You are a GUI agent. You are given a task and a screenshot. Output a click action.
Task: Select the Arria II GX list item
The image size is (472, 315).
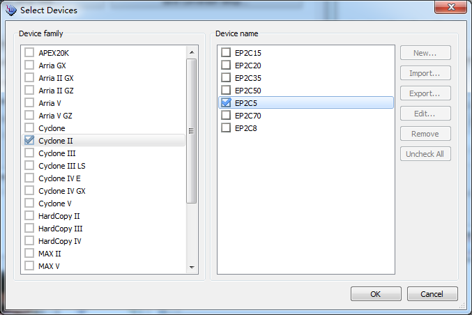point(56,78)
